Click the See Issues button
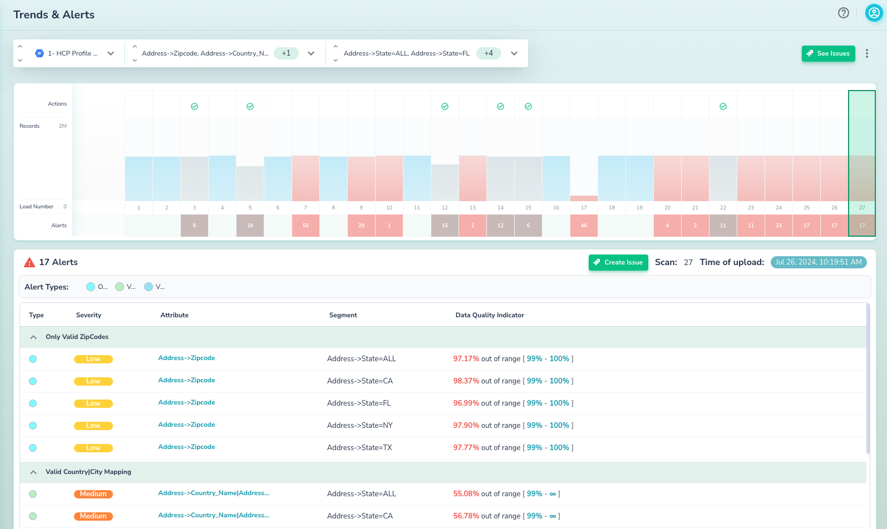 click(828, 53)
